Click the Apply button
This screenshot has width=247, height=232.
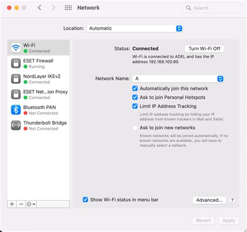tap(229, 221)
